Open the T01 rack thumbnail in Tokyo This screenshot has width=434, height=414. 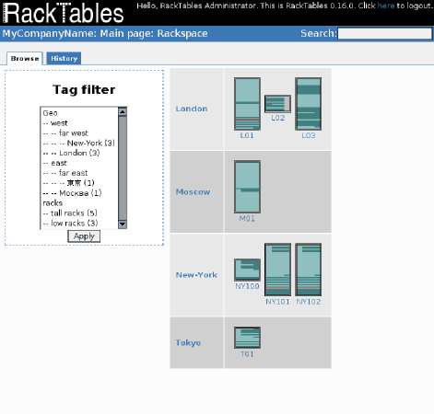coord(247,338)
